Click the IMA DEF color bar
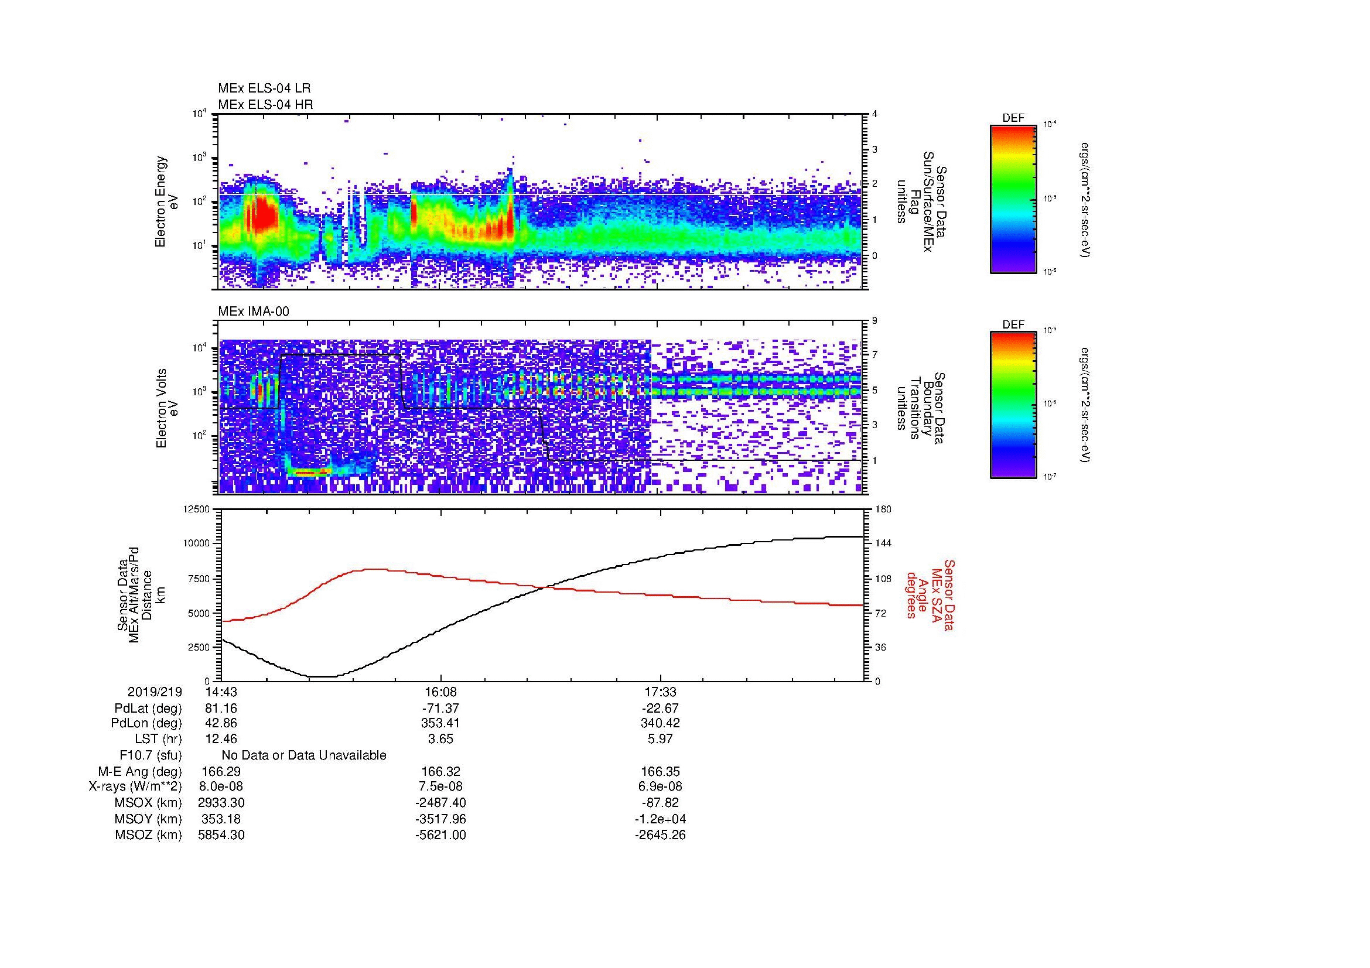1370x968 pixels. tap(1013, 405)
